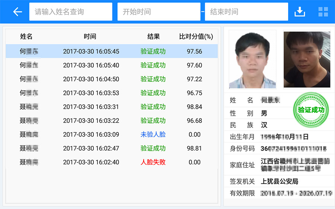Sort by the 时间 column header
Screen dimensions: 335x209
click(90, 36)
